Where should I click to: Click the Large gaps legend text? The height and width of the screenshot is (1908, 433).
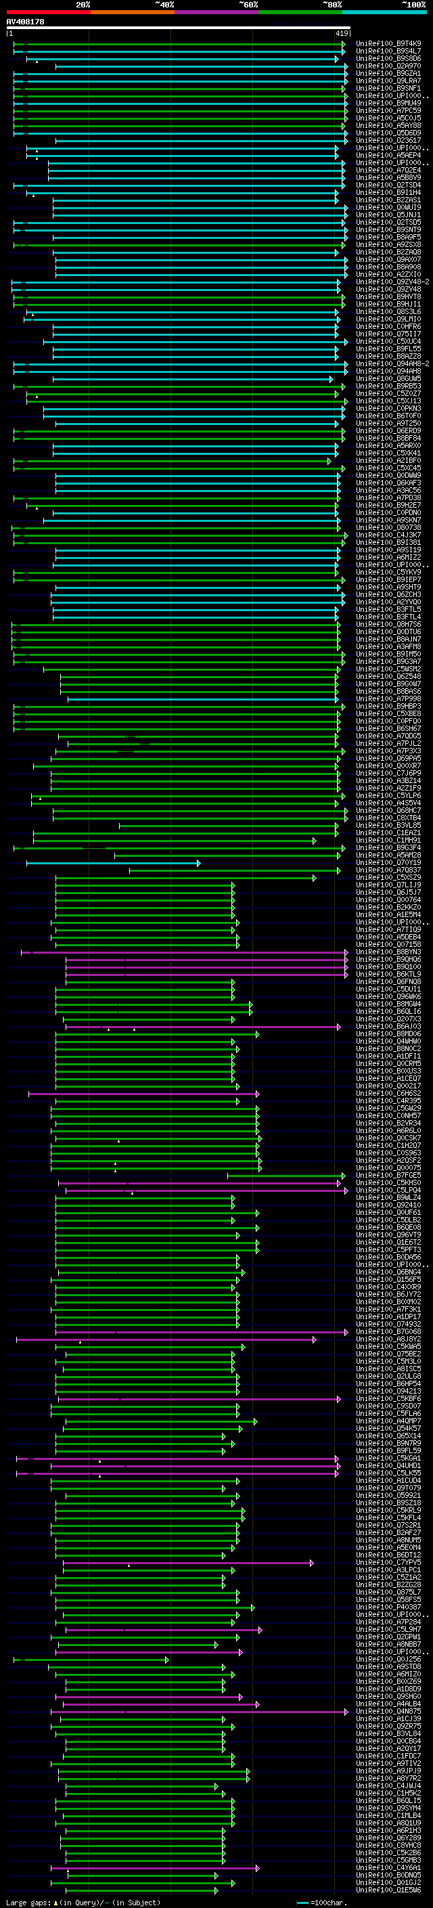83,1902
